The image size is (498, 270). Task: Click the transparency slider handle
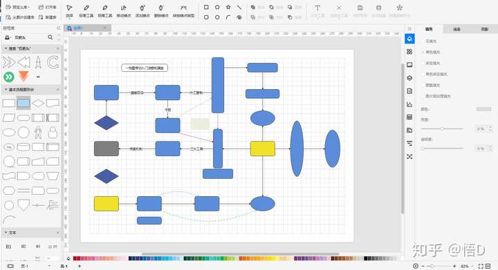pos(423,148)
